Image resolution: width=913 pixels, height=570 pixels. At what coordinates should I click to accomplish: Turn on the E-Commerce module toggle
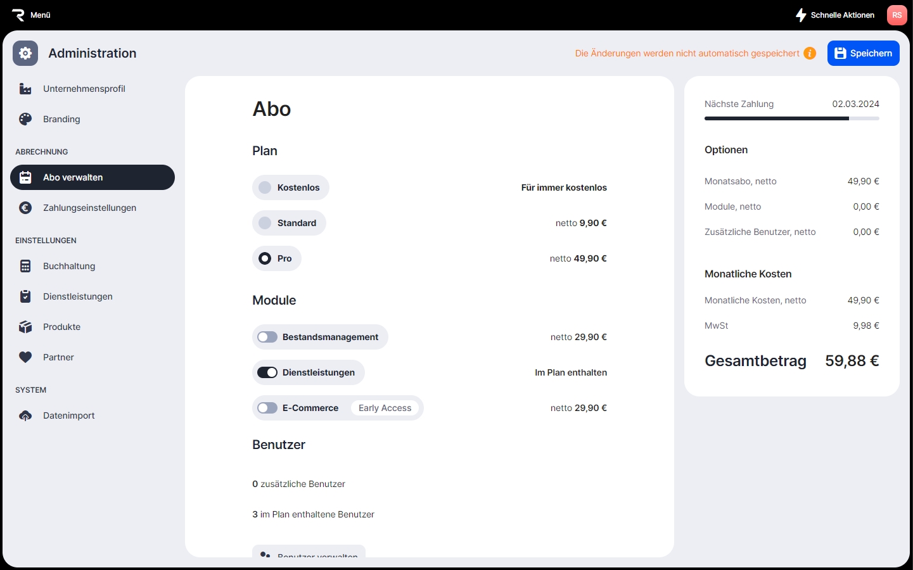[267, 408]
